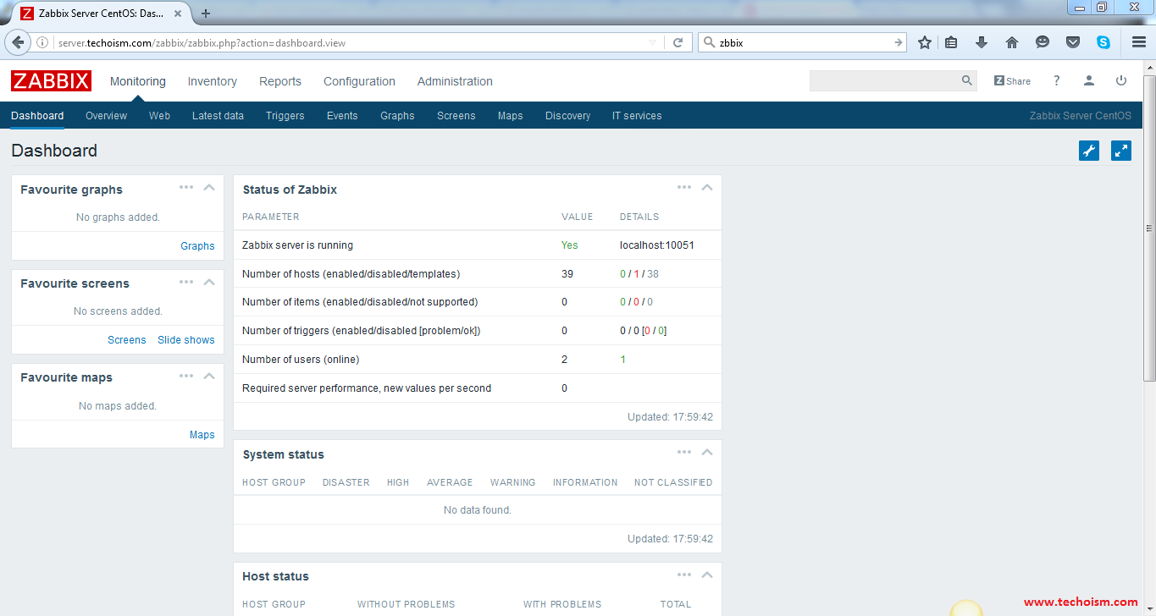Viewport: 1156px width, 616px height.
Task: Follow the Graphs link in Favourite graphs
Action: pos(197,246)
